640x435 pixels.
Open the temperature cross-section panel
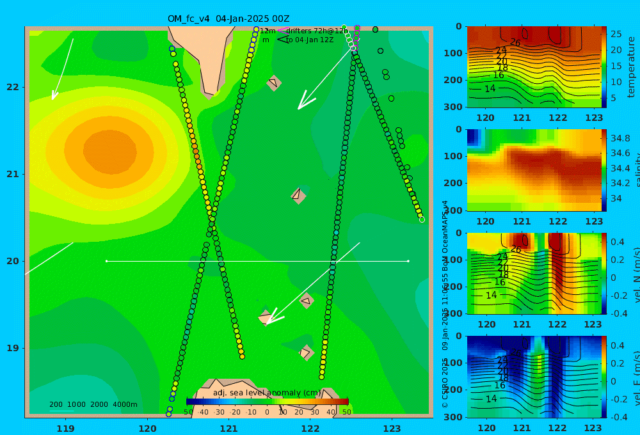tap(534, 67)
